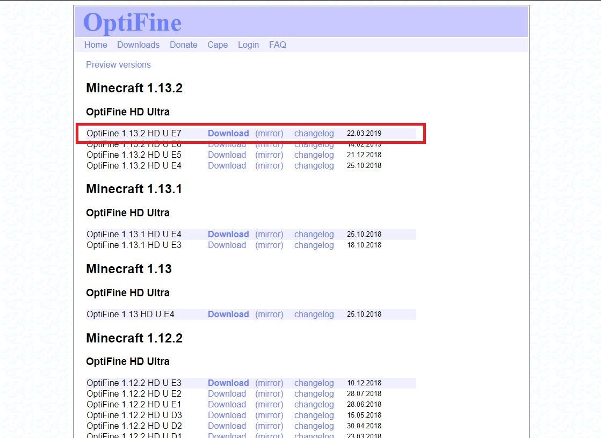Download OptiFine 1.12.2 HD U D2
The image size is (601, 438).
click(x=227, y=426)
